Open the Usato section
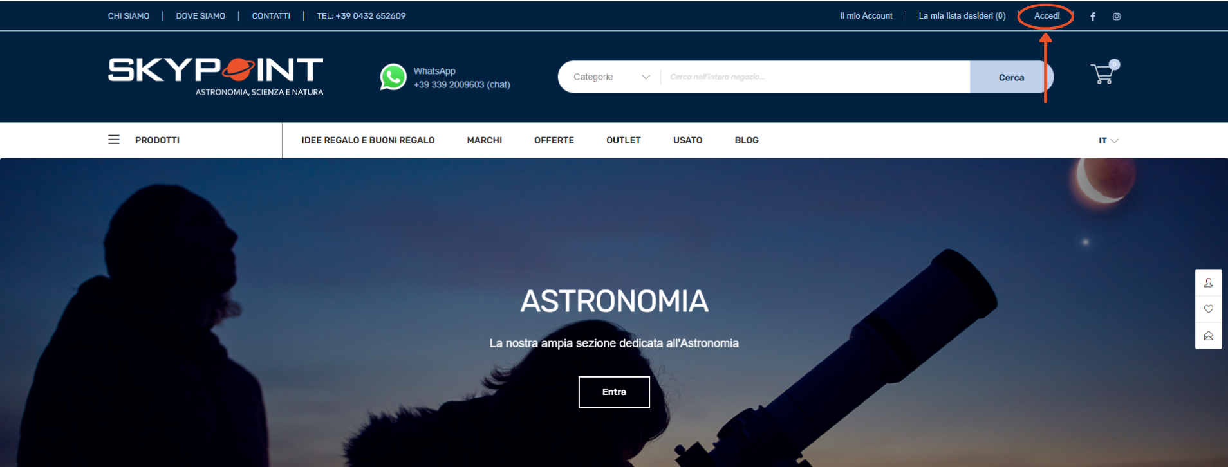The image size is (1228, 467). click(688, 140)
